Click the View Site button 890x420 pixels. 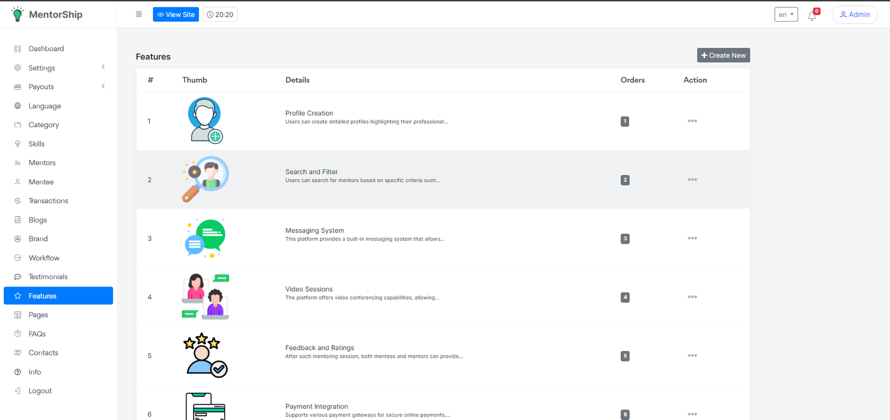(x=176, y=14)
